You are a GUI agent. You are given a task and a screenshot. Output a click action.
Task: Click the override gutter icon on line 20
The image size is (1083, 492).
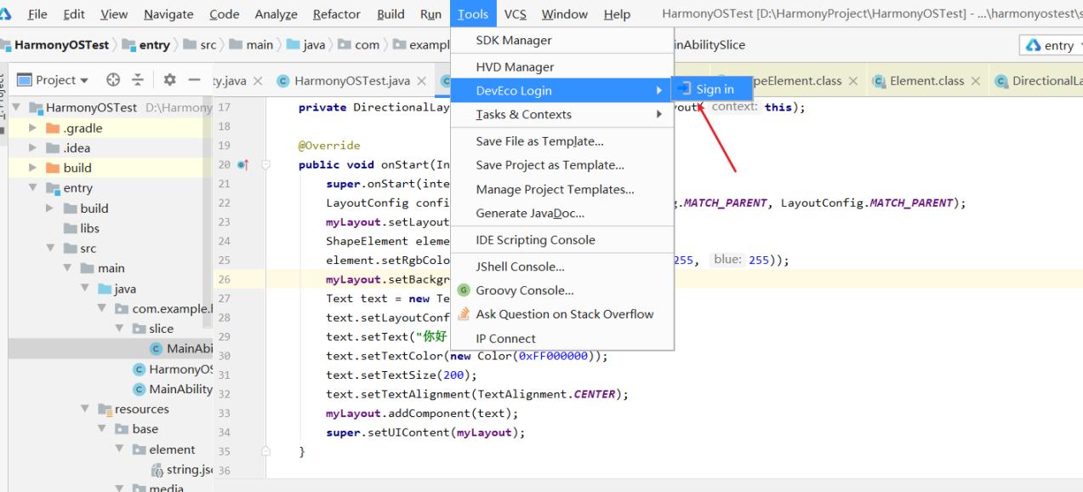pos(243,164)
